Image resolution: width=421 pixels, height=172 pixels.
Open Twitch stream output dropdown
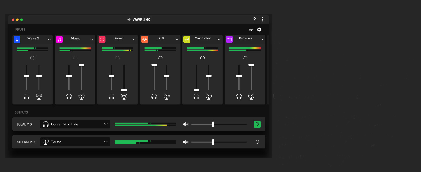75,142
